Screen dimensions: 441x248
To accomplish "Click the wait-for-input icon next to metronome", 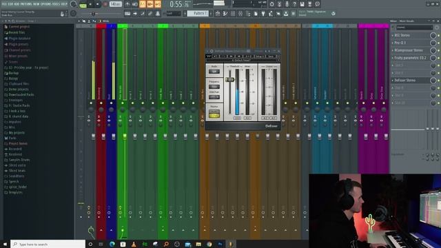I will (135, 4).
